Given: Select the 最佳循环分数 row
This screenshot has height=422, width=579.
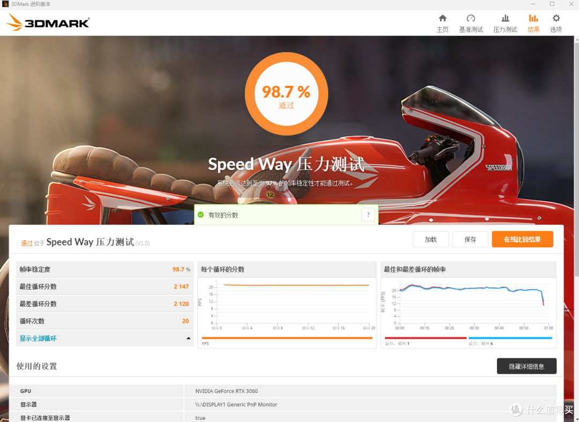Looking at the screenshot, I should tap(105, 286).
